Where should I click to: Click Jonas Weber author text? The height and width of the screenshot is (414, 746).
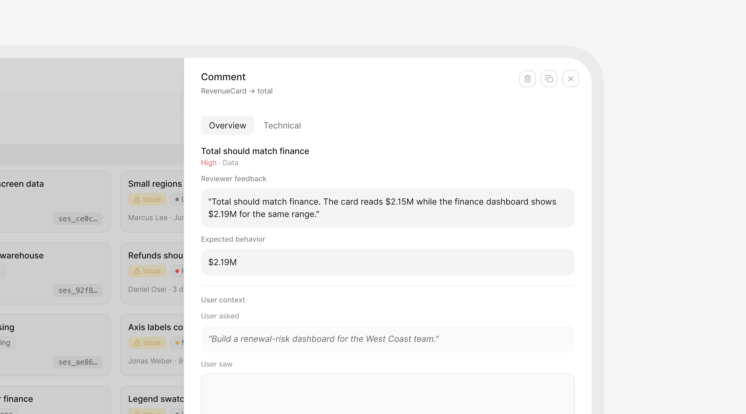[x=150, y=361]
